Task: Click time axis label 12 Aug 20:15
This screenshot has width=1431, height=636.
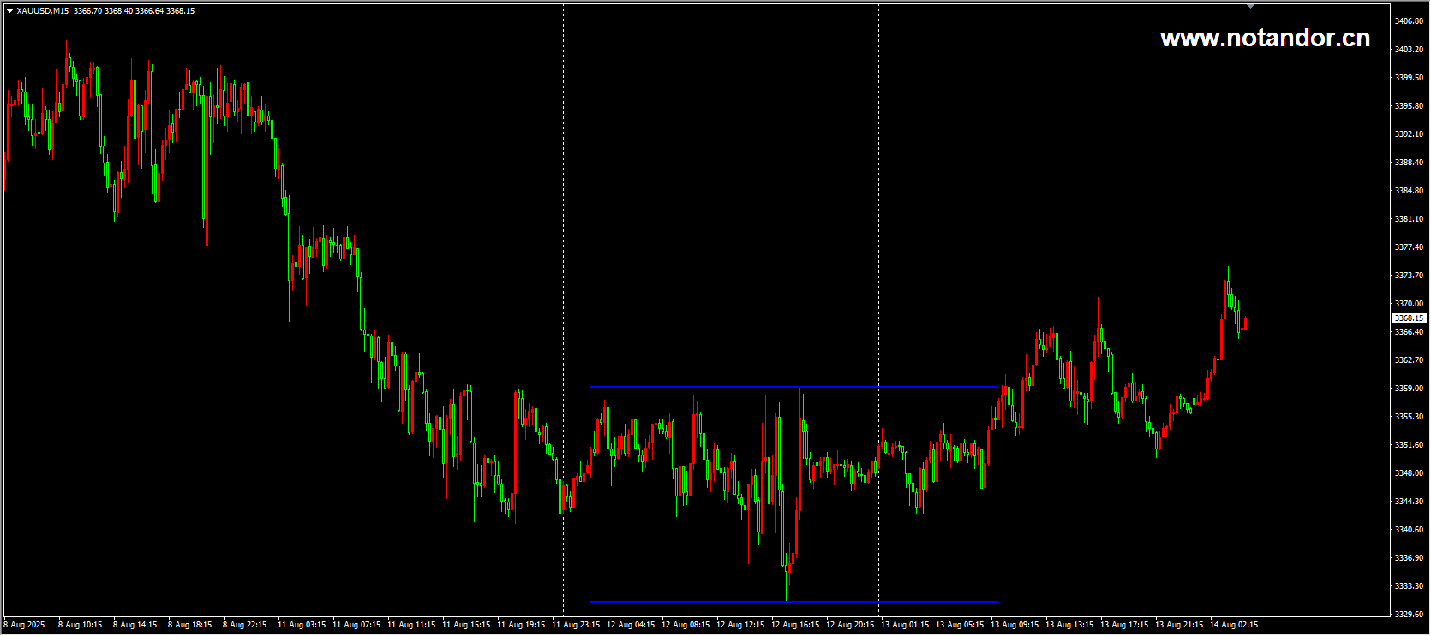Action: pos(850,625)
